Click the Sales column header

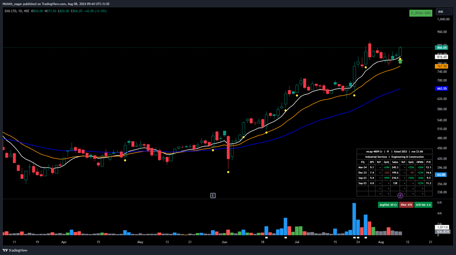(395, 162)
